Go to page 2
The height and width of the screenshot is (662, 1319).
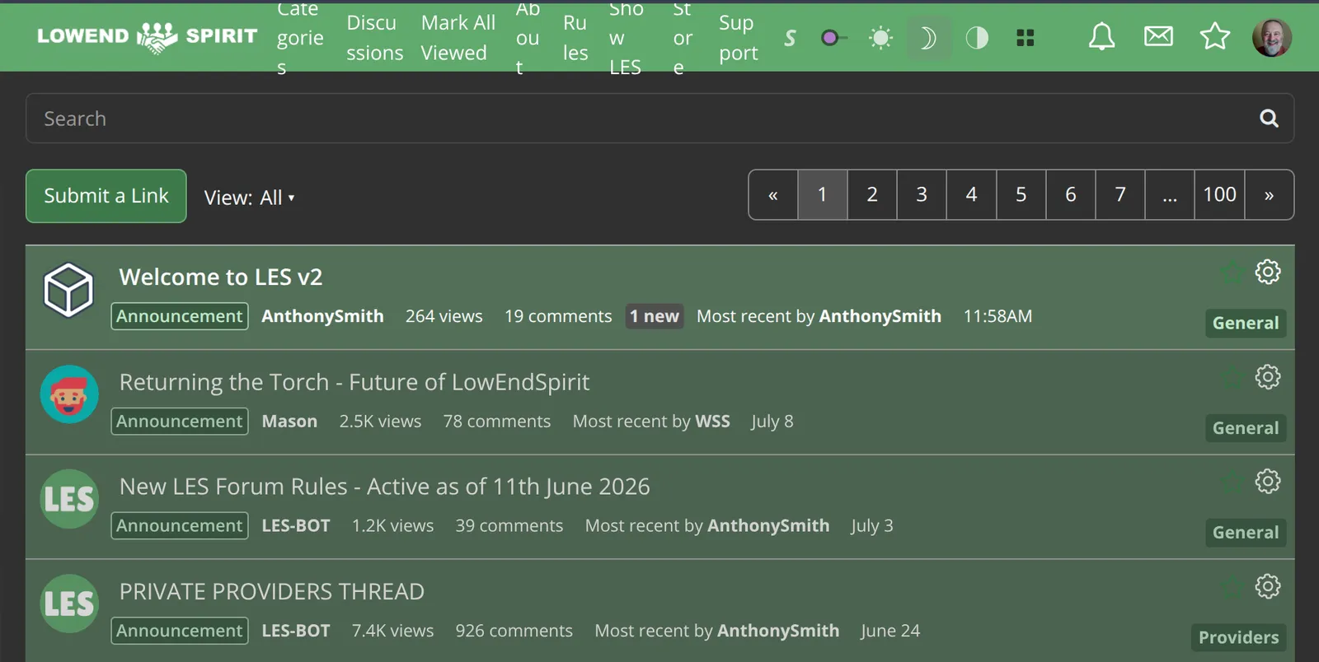point(872,195)
